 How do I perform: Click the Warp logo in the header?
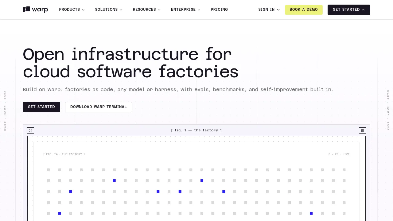coord(35,10)
